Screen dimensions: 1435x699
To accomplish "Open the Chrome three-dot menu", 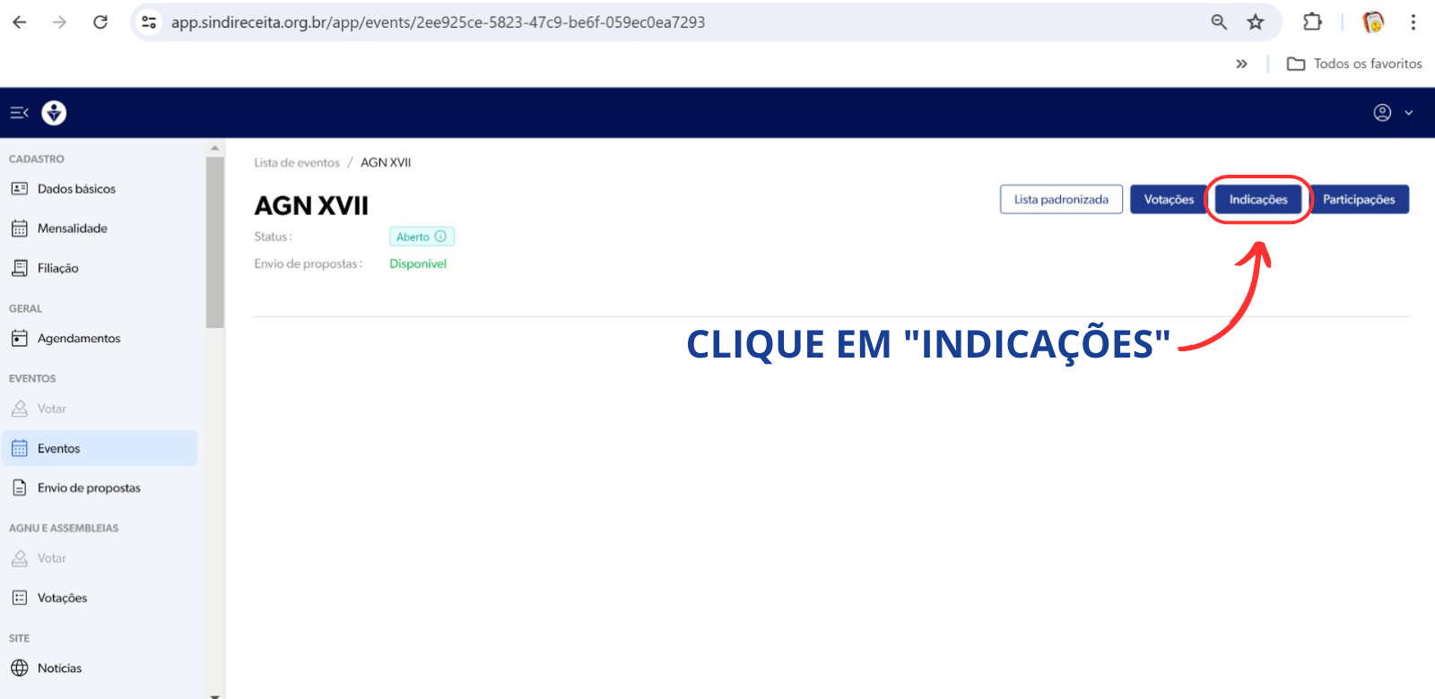I will 1413,22.
